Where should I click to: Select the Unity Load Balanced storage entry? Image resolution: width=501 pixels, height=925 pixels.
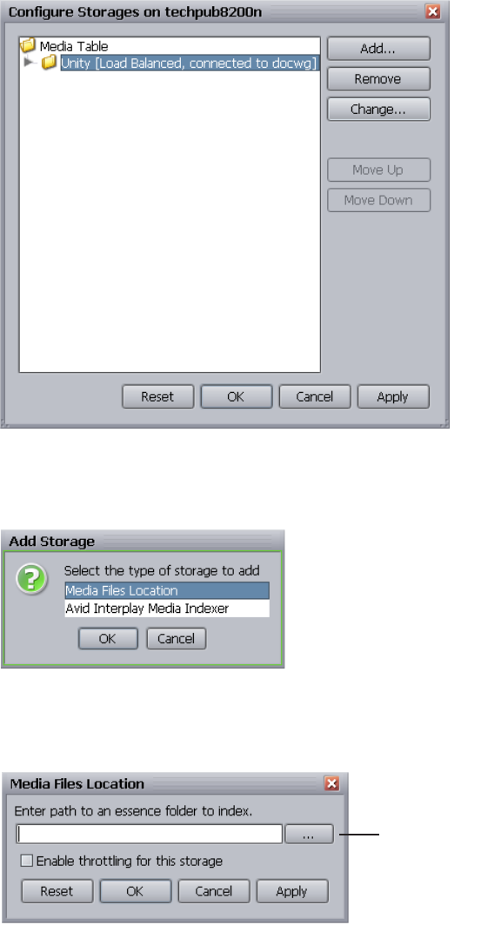tap(190, 63)
